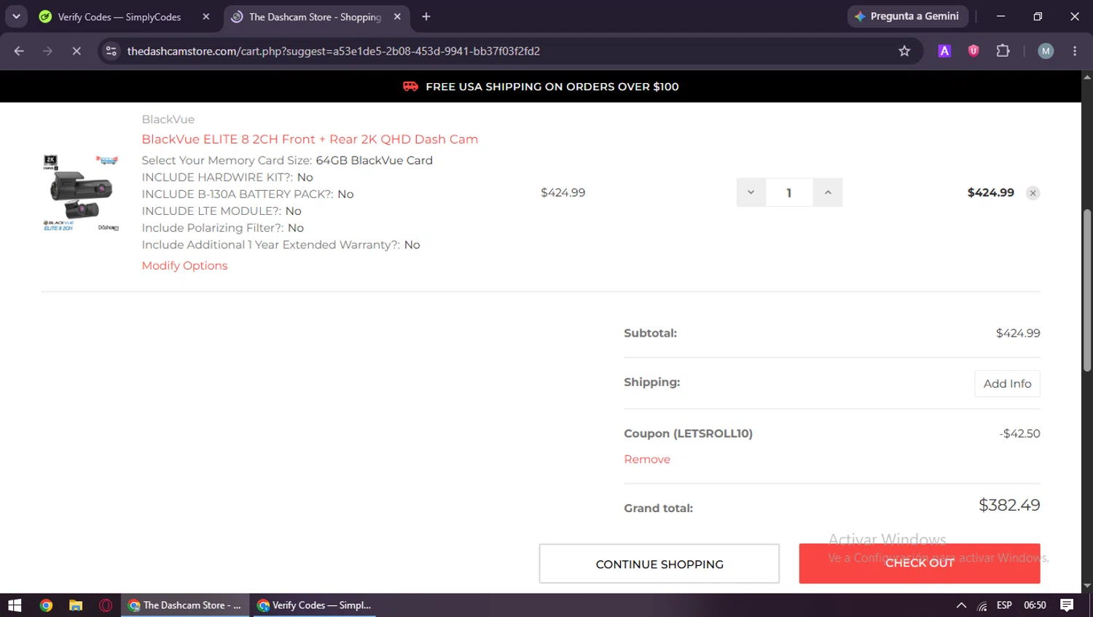1093x617 pixels.
Task: View site information icon in address bar
Action: (111, 51)
